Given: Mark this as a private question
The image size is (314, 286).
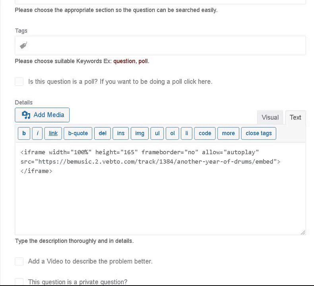Looking at the screenshot, I should click(19, 282).
